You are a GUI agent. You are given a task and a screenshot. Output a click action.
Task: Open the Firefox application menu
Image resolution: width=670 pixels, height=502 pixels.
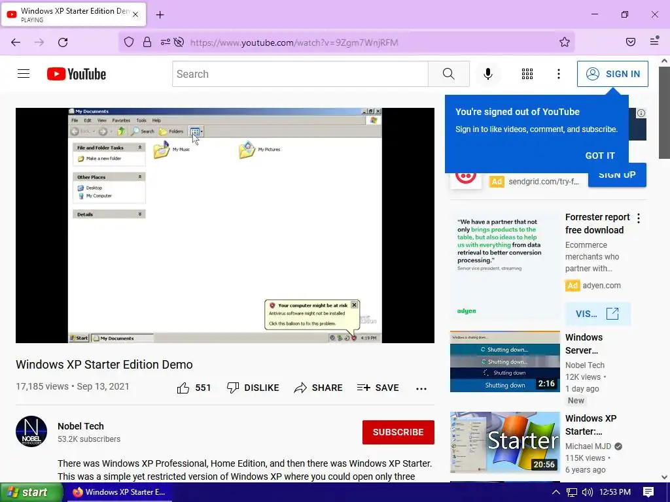[654, 41]
